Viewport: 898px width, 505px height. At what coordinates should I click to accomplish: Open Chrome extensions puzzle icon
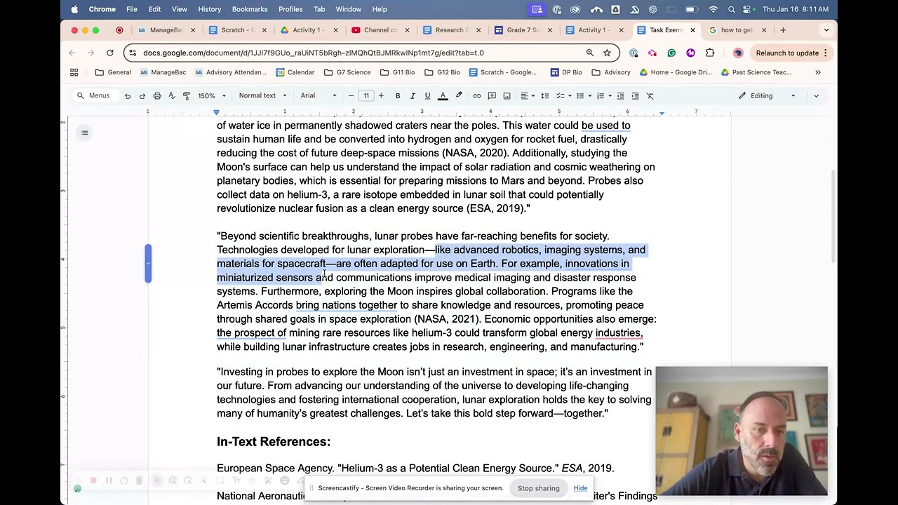click(x=710, y=53)
